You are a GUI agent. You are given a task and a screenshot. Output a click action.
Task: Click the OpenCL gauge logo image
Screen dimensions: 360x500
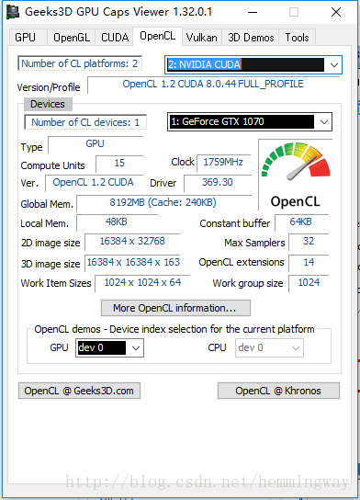295,174
